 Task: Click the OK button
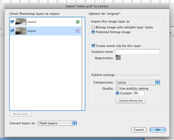click(158, 130)
